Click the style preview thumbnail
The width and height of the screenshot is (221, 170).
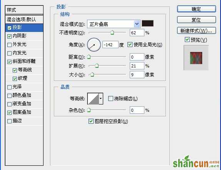click(x=196, y=58)
